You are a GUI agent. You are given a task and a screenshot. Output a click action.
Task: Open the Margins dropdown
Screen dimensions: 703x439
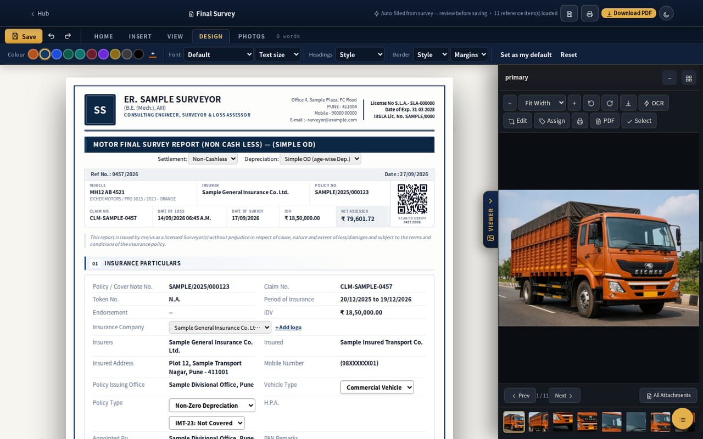[x=470, y=54]
